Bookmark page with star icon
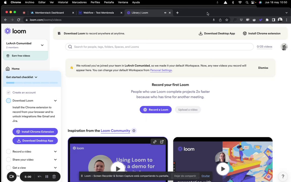Screen dimensions: 291x182 [x=227, y=20]
